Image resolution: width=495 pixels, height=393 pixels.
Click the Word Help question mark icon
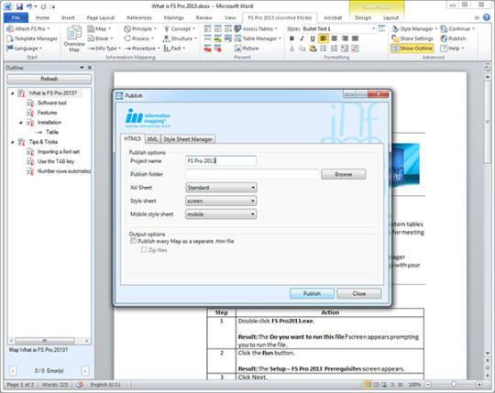[x=487, y=17]
